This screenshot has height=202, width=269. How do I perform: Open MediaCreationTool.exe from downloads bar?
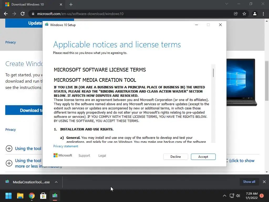28,182
